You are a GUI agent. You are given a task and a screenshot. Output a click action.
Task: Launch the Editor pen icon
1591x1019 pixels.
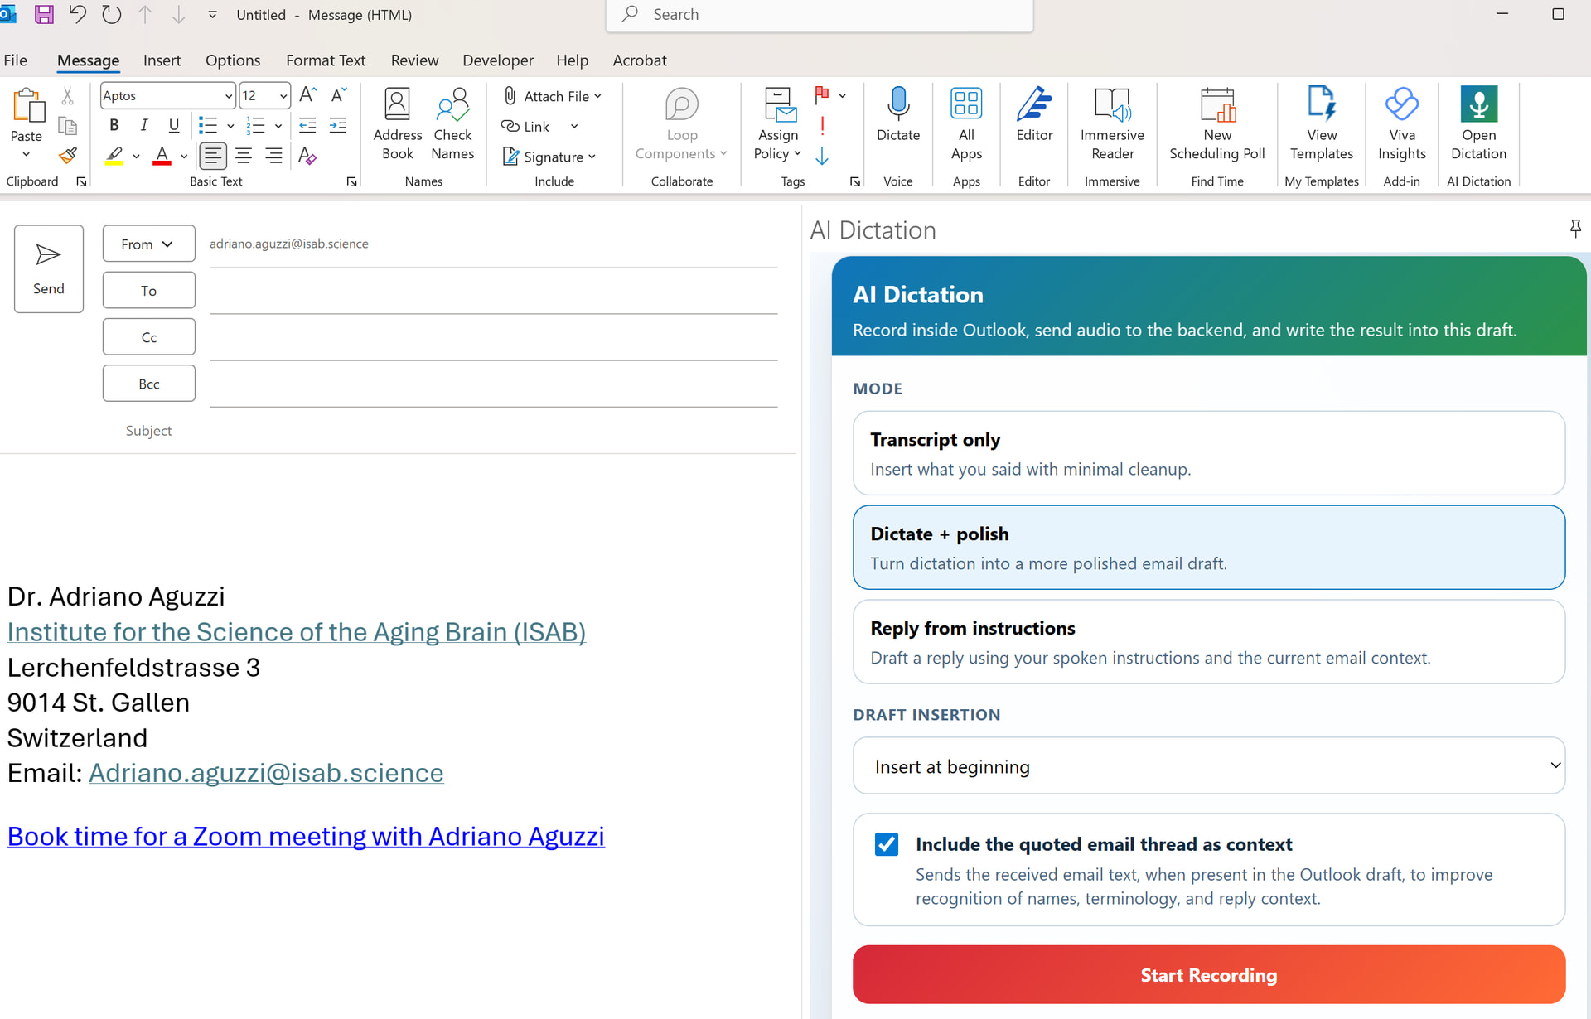1033,105
